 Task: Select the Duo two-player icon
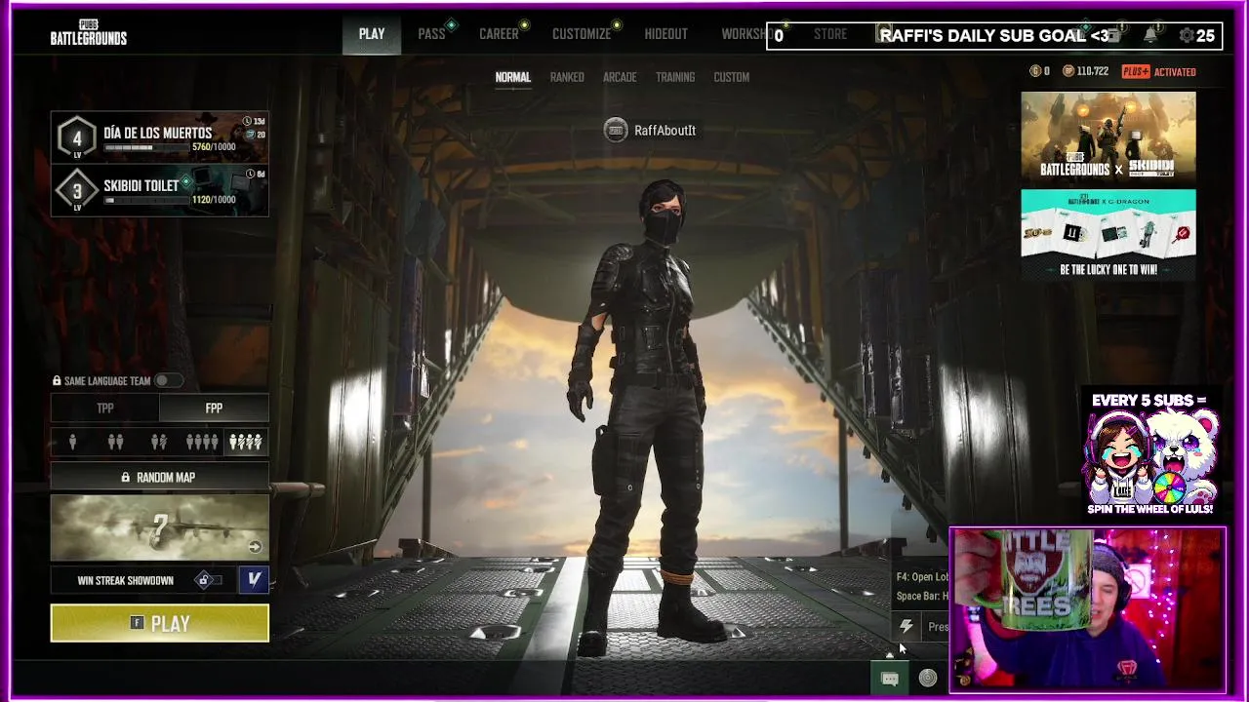(115, 442)
